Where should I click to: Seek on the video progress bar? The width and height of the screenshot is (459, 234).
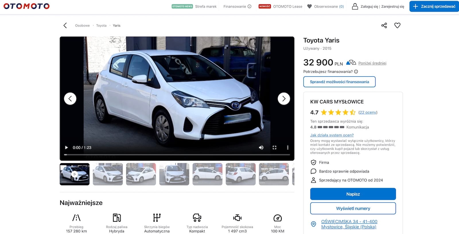tap(177, 155)
